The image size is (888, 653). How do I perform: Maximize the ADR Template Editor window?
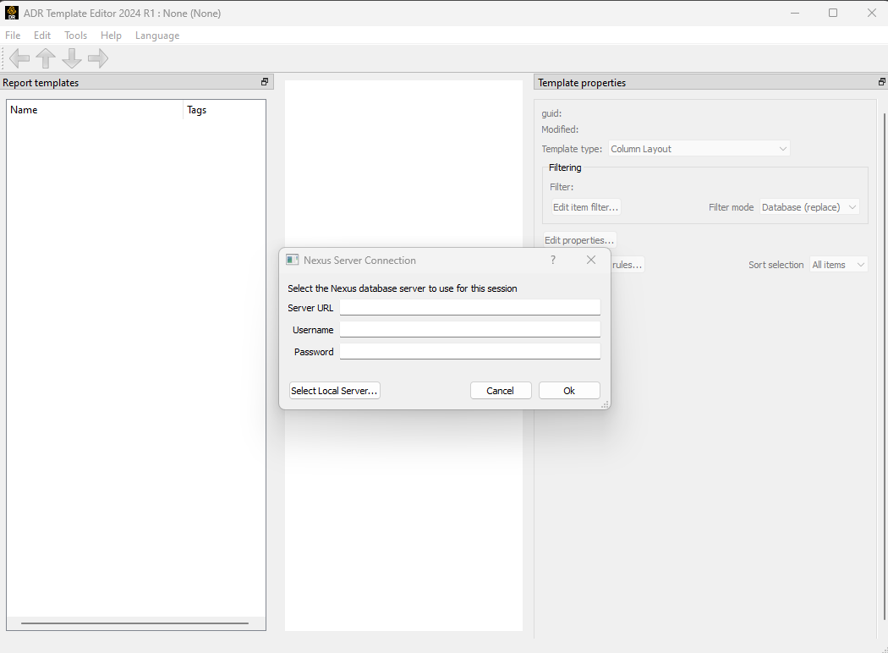pyautogui.click(x=832, y=13)
